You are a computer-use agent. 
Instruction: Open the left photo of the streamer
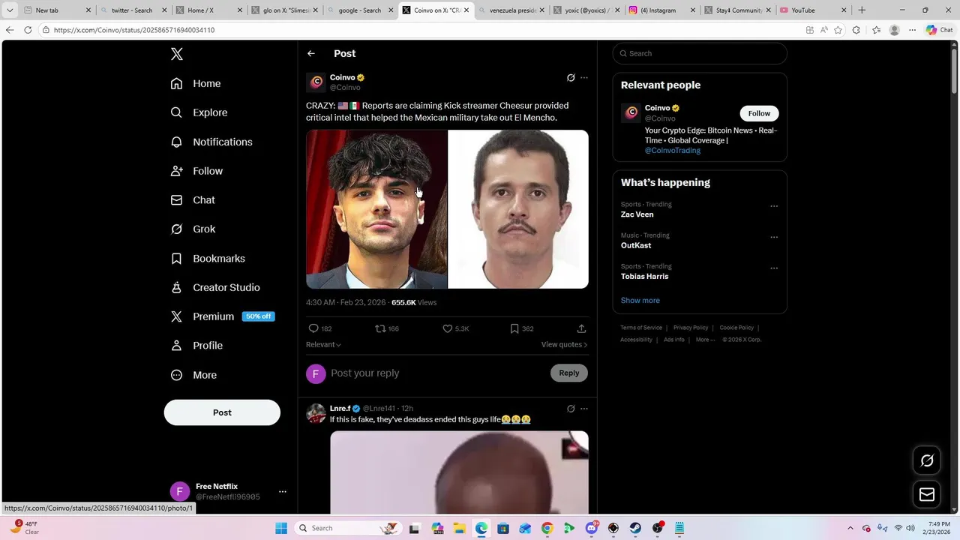coord(376,209)
